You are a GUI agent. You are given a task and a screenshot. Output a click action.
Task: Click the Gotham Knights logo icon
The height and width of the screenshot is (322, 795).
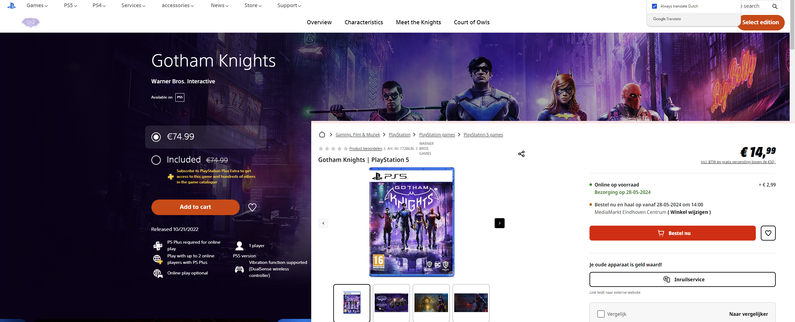[x=30, y=23]
